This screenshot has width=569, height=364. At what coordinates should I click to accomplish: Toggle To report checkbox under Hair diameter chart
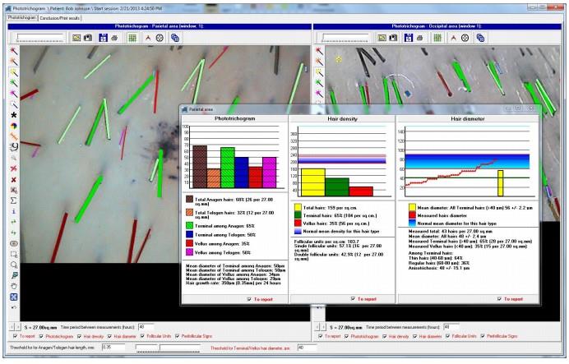(x=499, y=299)
